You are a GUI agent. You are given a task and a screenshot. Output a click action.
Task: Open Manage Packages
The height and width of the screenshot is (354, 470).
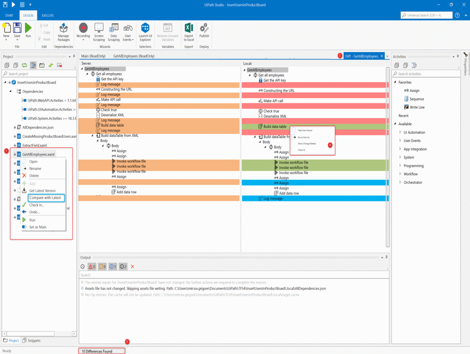tap(63, 32)
